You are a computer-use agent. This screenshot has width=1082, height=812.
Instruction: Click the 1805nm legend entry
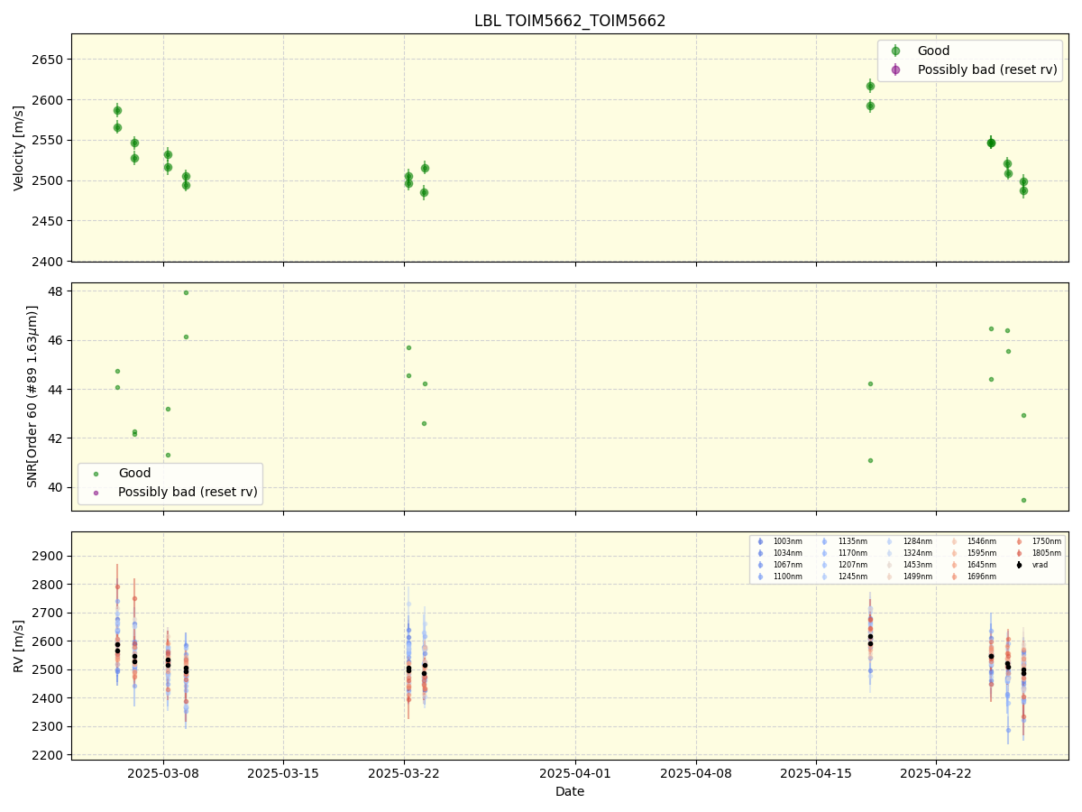pos(1039,553)
